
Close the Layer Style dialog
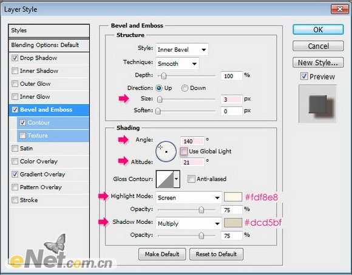[x=340, y=9]
